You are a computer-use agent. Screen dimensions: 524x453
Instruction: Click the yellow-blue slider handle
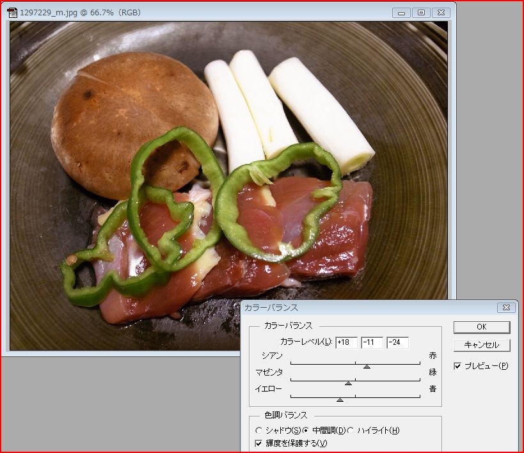pyautogui.click(x=340, y=400)
